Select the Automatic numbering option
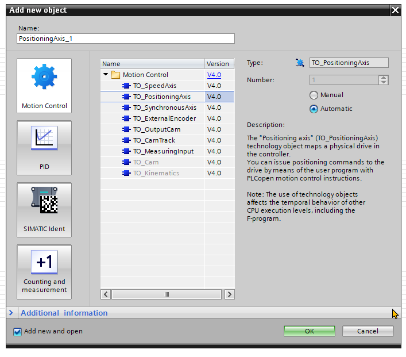The image size is (406, 357). click(314, 109)
